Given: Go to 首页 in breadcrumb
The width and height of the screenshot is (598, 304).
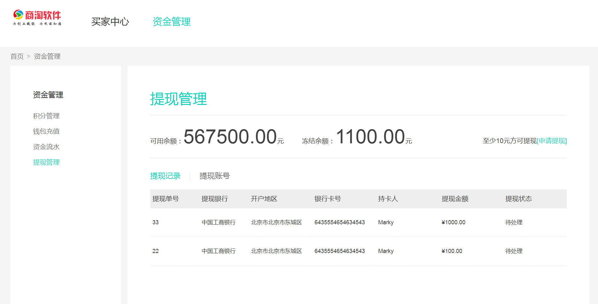Looking at the screenshot, I should (x=17, y=56).
